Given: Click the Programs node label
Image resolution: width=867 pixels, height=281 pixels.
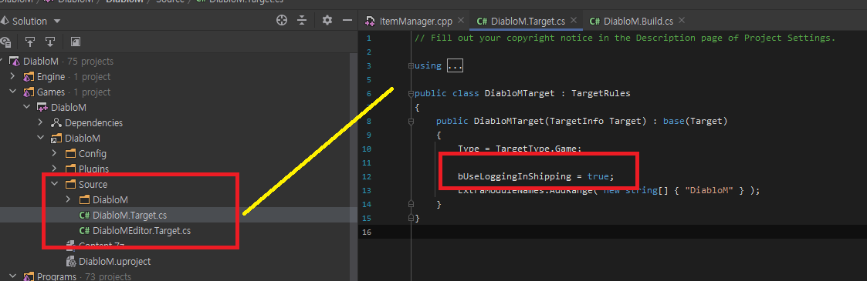Looking at the screenshot, I should (56, 276).
